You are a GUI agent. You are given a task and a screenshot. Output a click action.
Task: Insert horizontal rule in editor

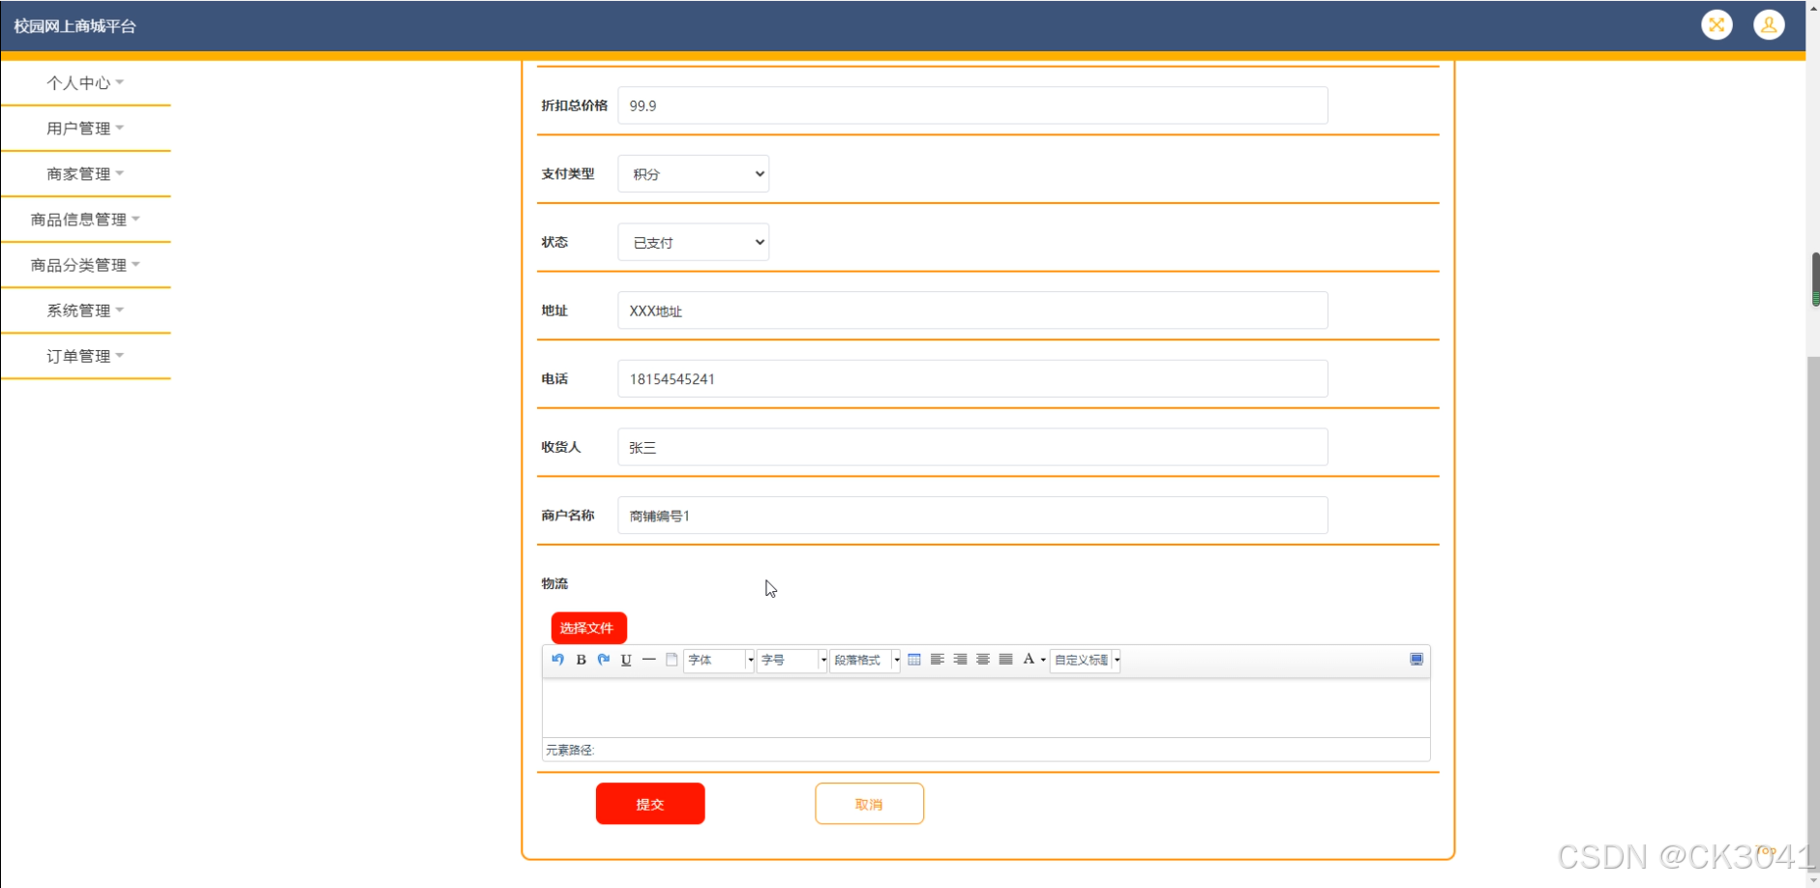click(649, 660)
